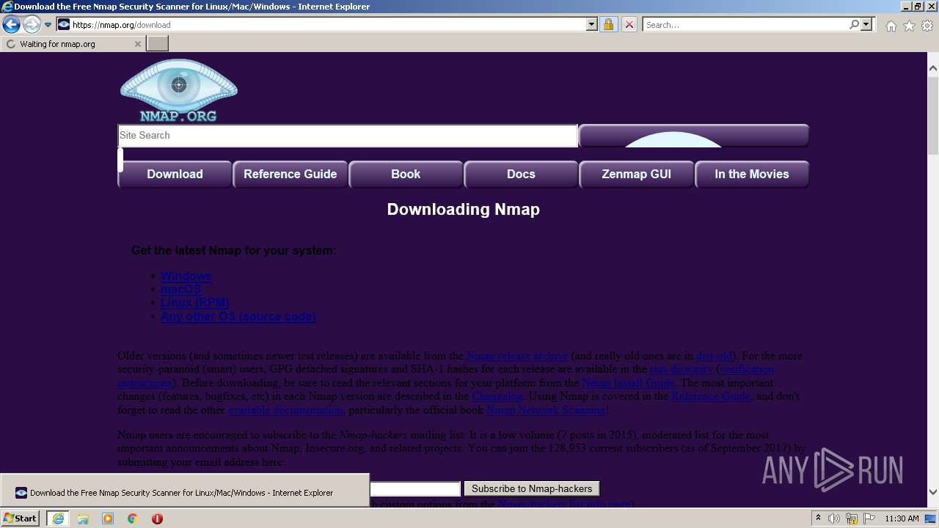This screenshot has height=528, width=939.
Task: Open the dist-old link
Action: (x=714, y=356)
